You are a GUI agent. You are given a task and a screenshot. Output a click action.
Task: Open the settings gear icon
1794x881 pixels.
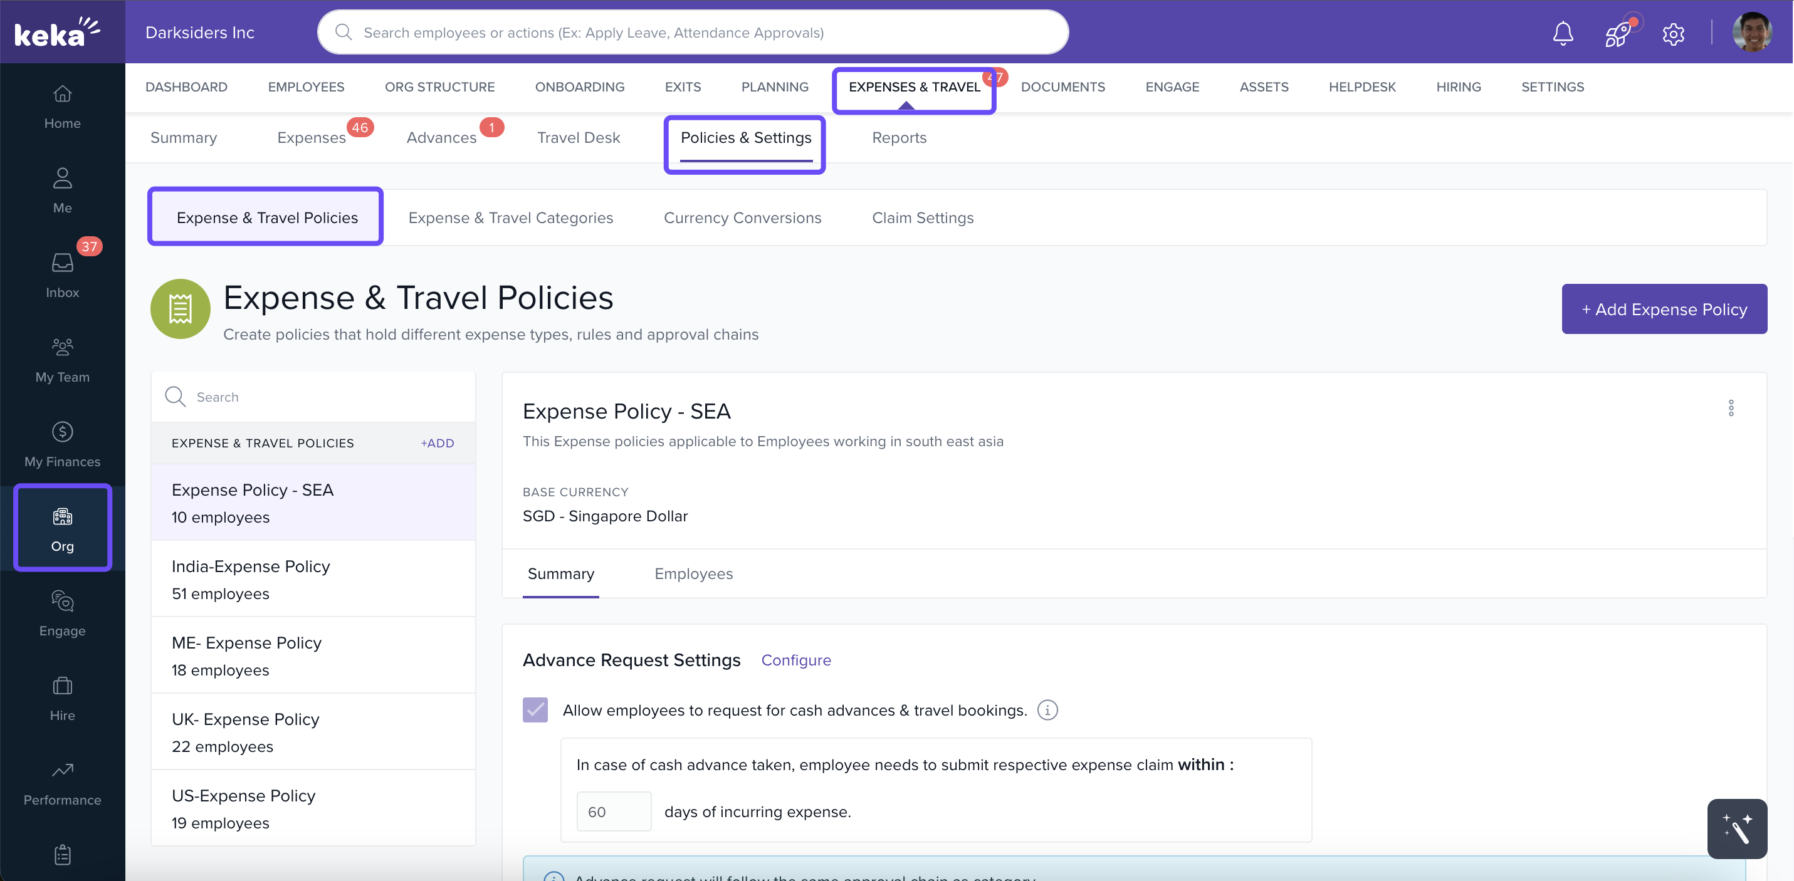point(1673,33)
